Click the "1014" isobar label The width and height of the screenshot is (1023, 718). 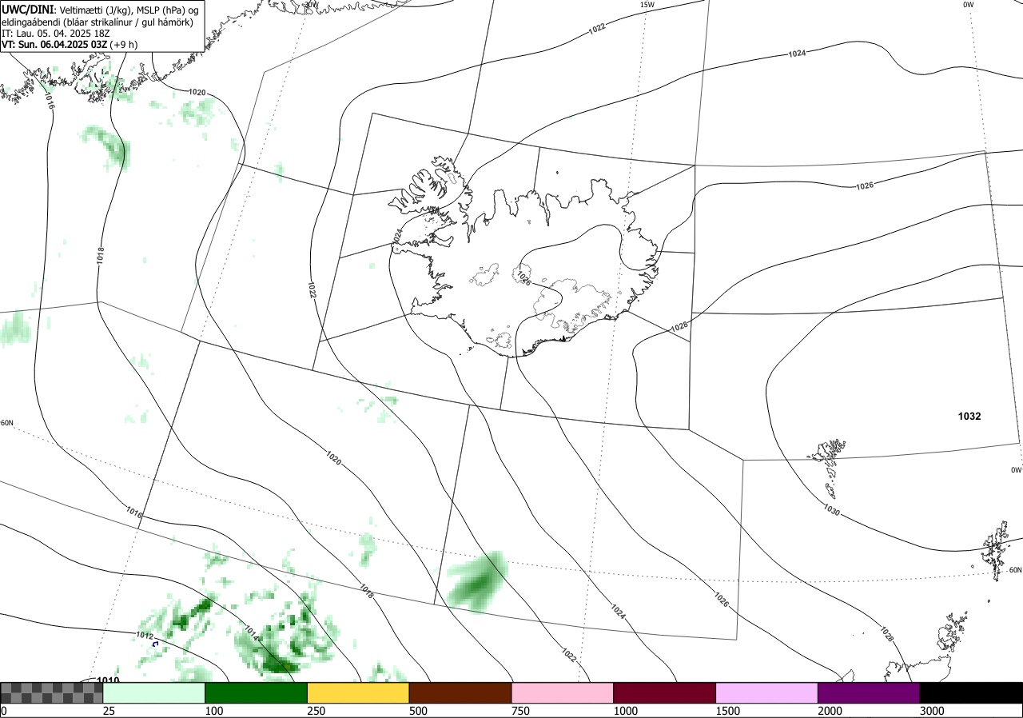pyautogui.click(x=250, y=634)
